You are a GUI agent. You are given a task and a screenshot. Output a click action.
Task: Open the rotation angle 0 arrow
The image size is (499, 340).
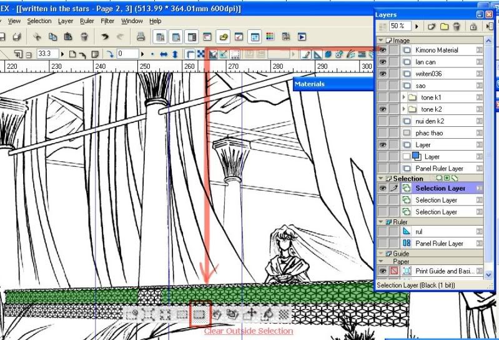pos(142,54)
